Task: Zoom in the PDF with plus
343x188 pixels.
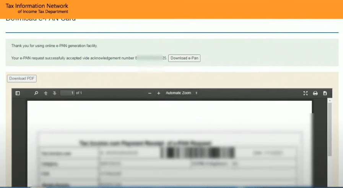Action: pyautogui.click(x=159, y=93)
